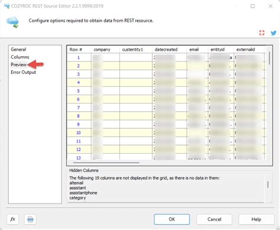Open Help for the editor
This screenshot has width=280, height=230.
pos(256,219)
